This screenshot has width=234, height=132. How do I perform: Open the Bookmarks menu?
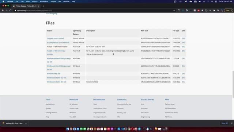pos(44,1)
